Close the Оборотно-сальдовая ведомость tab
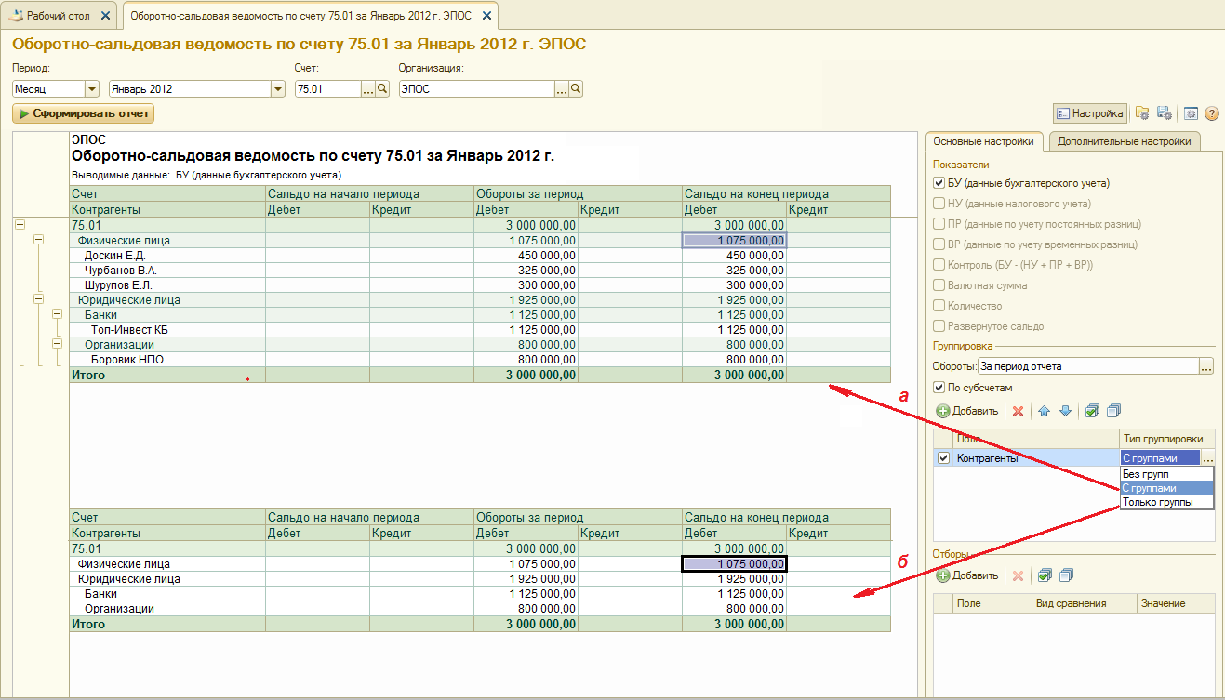The image size is (1225, 700). pyautogui.click(x=486, y=17)
